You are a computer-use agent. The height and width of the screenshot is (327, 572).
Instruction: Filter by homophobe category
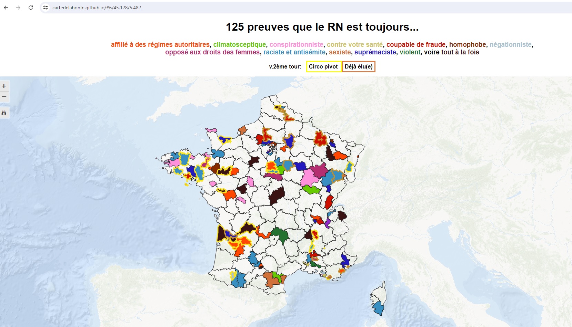[468, 44]
